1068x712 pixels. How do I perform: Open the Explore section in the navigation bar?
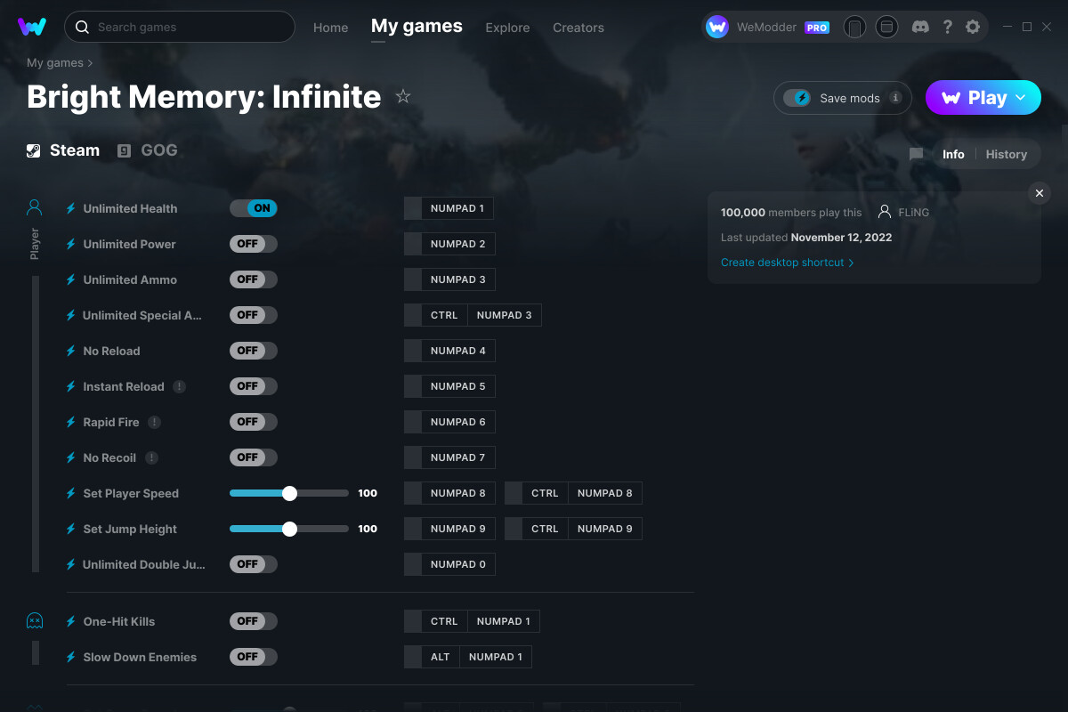click(507, 28)
